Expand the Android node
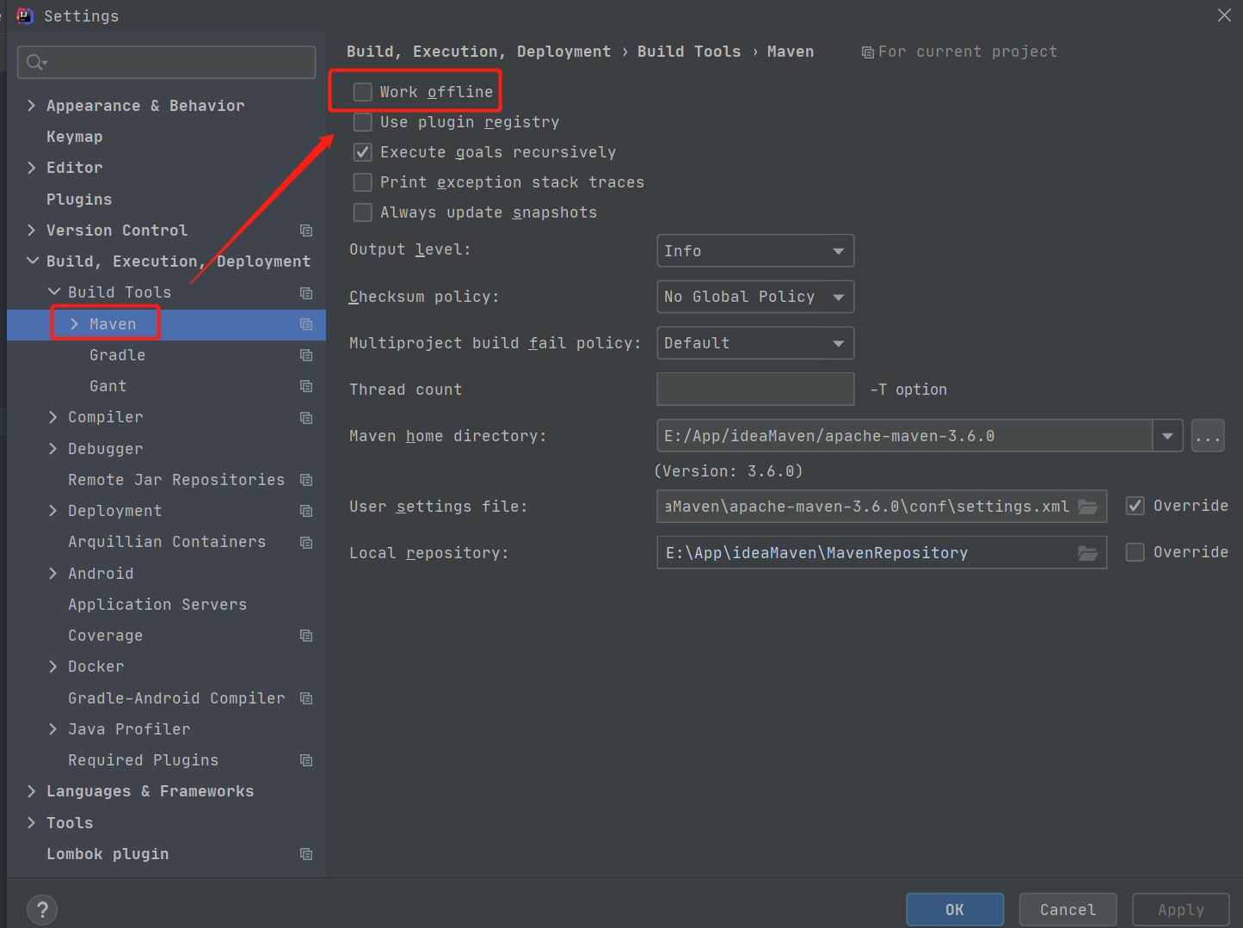The height and width of the screenshot is (928, 1243). (x=53, y=574)
